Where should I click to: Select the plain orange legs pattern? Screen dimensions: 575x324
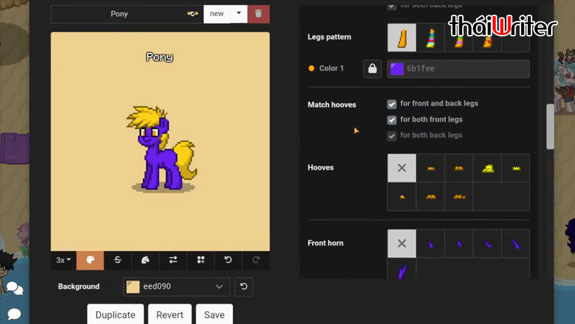point(402,37)
